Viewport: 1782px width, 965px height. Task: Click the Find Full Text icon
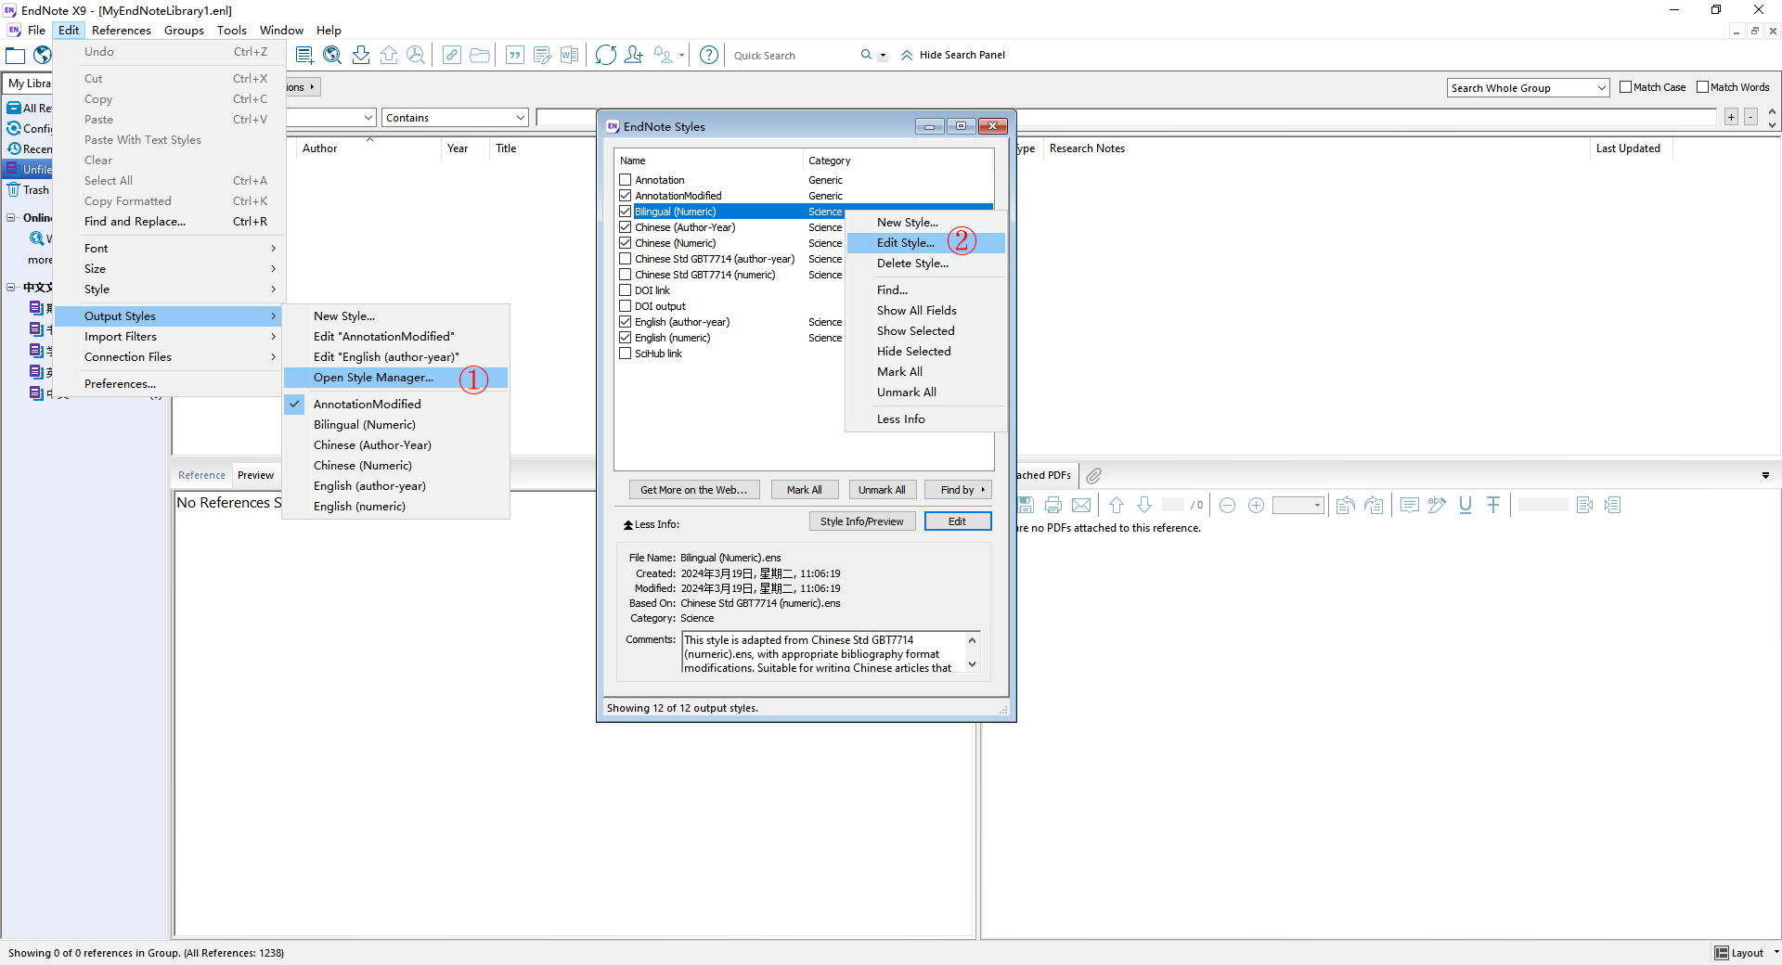pos(416,55)
